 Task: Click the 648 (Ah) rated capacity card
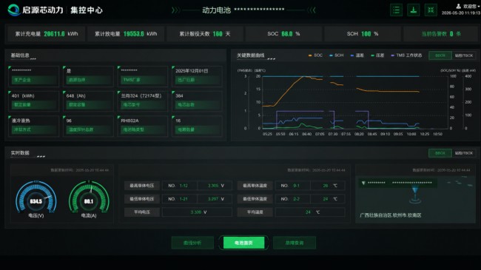[x=88, y=101]
